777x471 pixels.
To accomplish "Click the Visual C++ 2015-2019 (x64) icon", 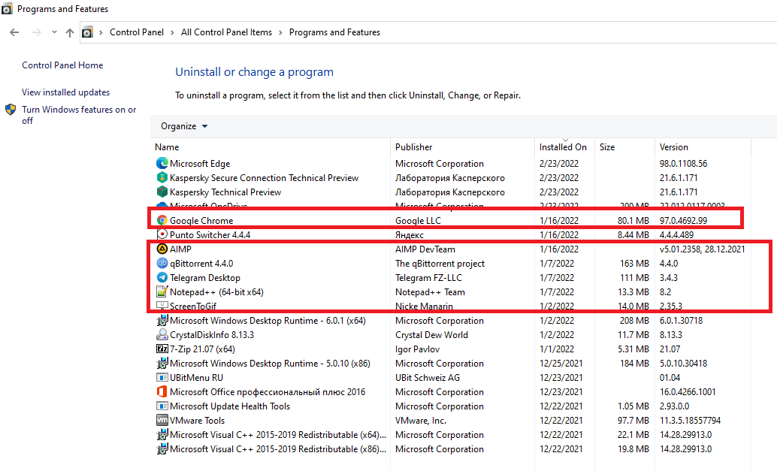I will (162, 434).
